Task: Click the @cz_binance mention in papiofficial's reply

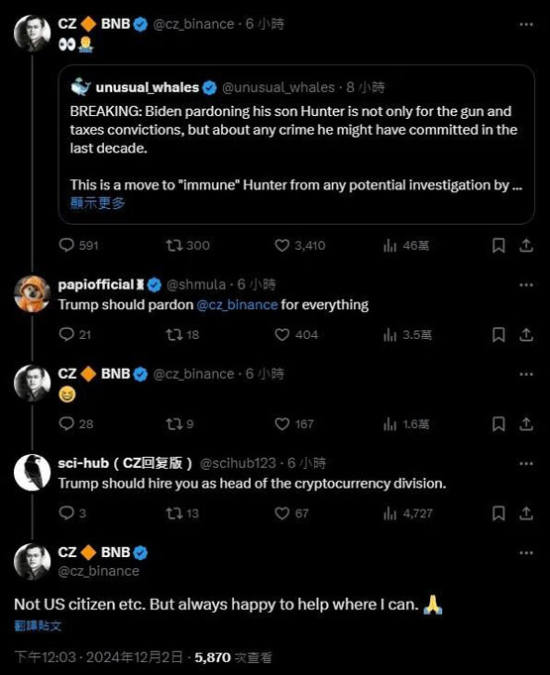Action: [237, 304]
